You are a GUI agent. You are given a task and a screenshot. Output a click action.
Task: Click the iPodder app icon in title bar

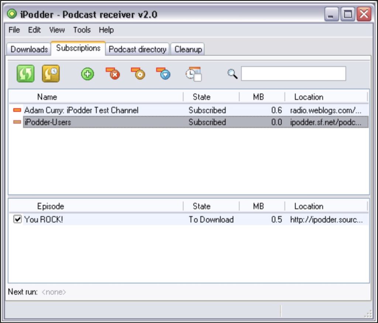click(12, 14)
